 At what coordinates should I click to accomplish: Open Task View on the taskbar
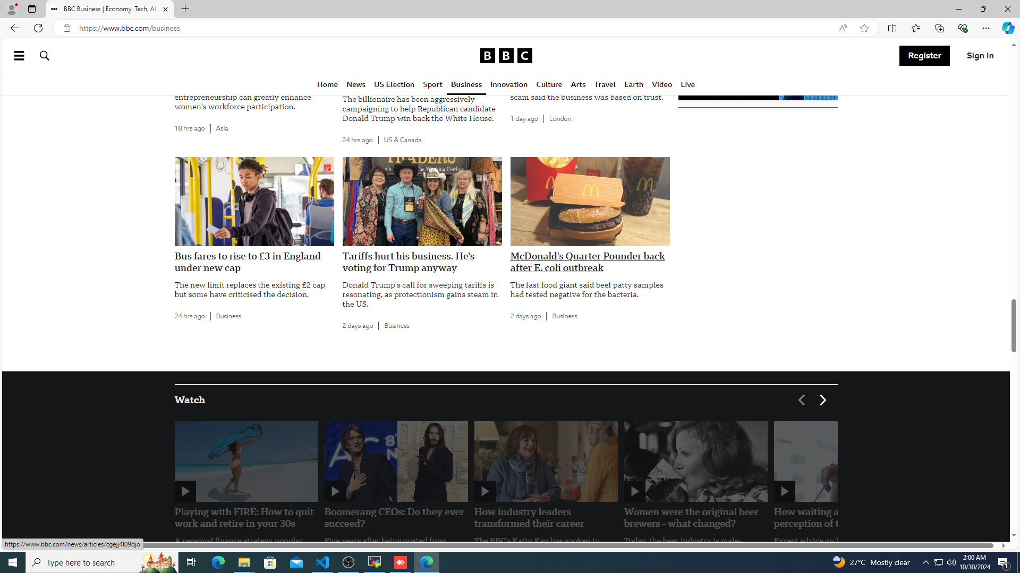191,562
